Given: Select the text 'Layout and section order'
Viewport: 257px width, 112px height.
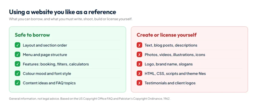Looking at the screenshot, I should point(45,45).
